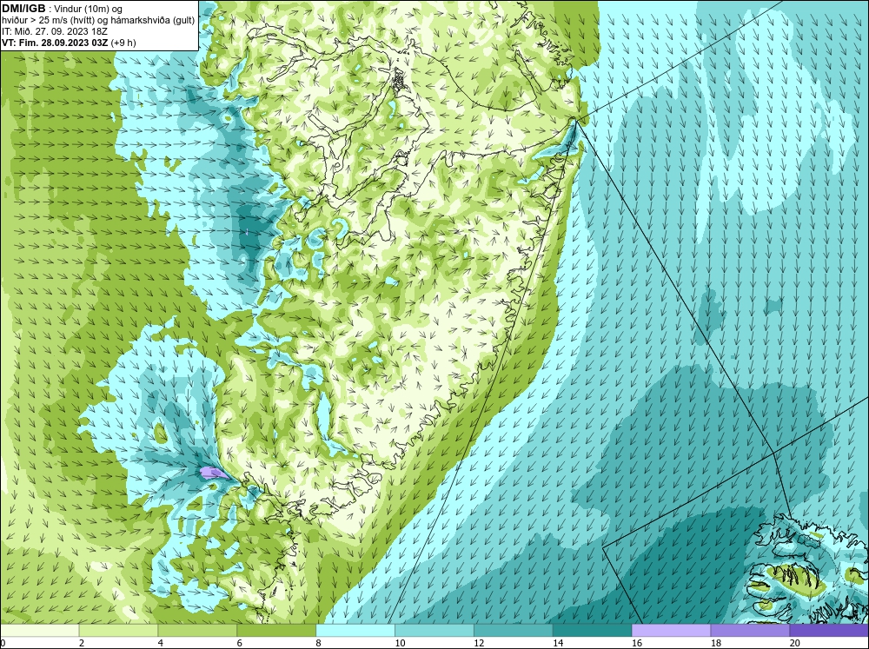
Task: Click the legend scale label '20'
Action: 795,643
